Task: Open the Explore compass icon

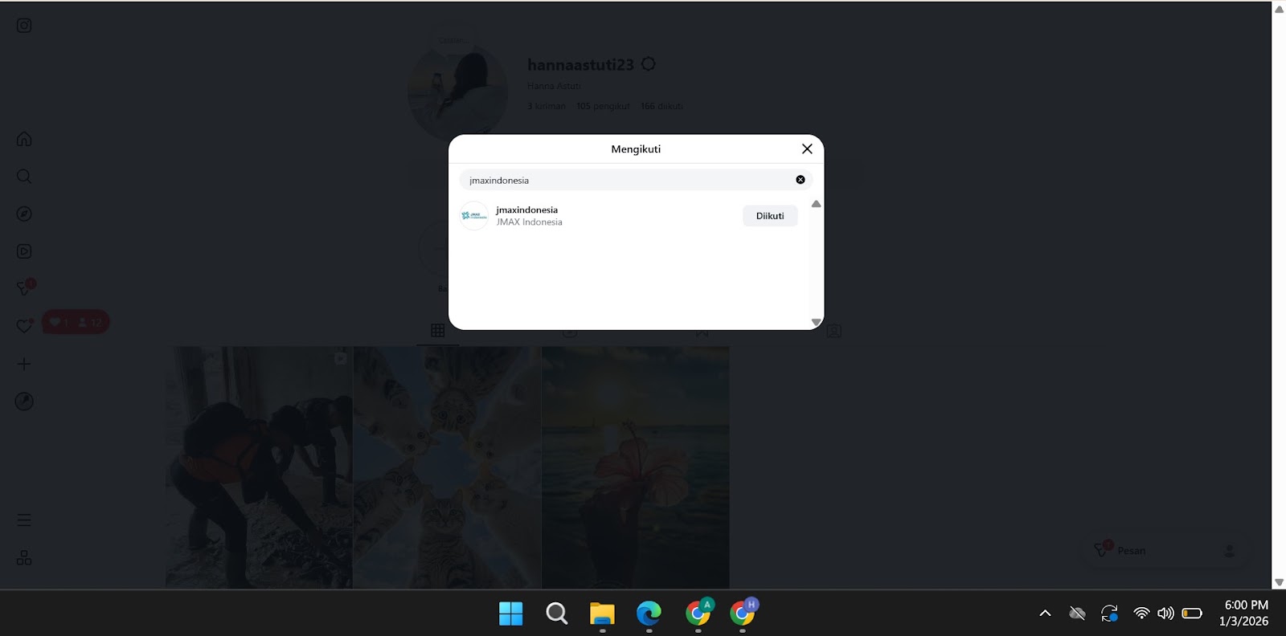Action: 24,214
